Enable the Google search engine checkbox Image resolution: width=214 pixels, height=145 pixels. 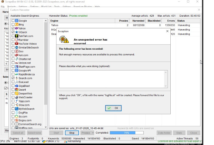(13, 21)
